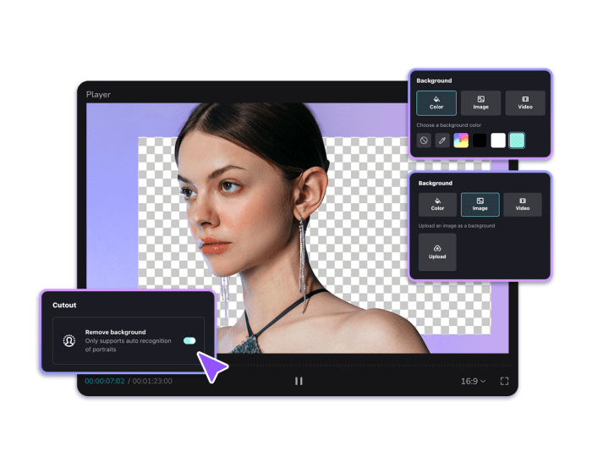592x474 pixels.
Task: Select Video tab in upper Background panel
Action: (525, 102)
